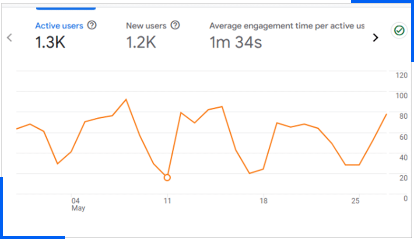Click help icon beside New users
This screenshot has height=239, width=414.
175,25
